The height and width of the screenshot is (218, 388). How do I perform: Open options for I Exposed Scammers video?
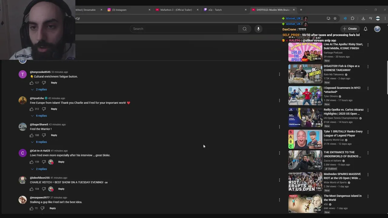pos(368,88)
